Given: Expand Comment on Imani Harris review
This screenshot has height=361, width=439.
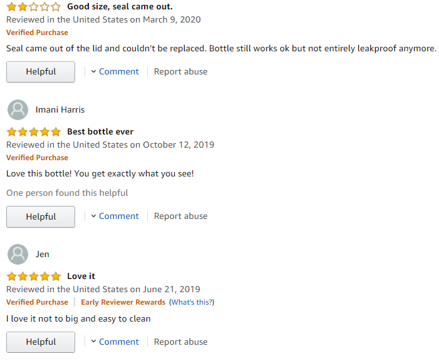Looking at the screenshot, I should tap(115, 216).
